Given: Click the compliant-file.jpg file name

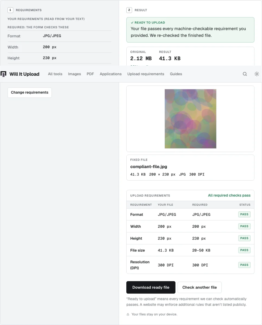Looking at the screenshot, I should tap(149, 167).
